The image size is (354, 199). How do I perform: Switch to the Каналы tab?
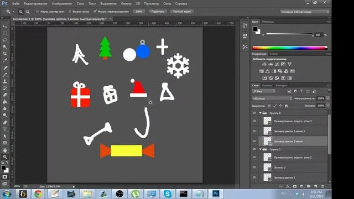[x=267, y=86]
